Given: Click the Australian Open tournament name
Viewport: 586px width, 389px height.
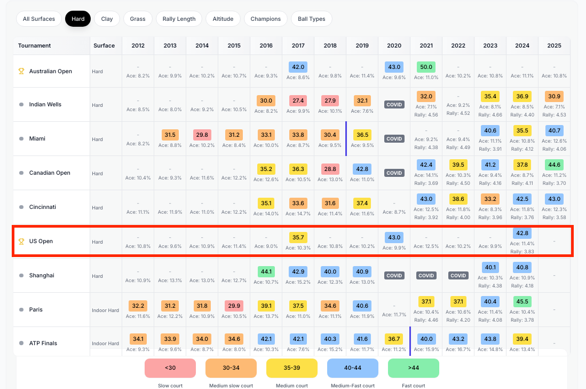Looking at the screenshot, I should pos(51,71).
